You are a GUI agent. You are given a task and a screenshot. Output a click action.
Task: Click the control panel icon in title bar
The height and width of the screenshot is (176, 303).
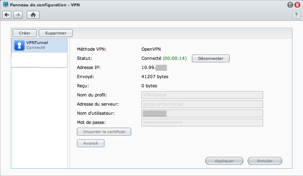point(5,5)
